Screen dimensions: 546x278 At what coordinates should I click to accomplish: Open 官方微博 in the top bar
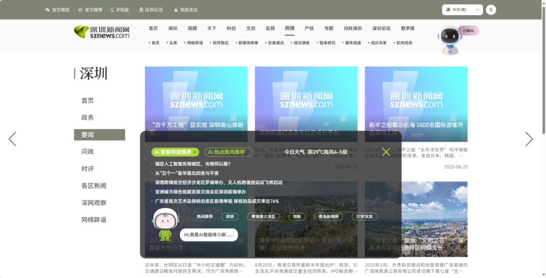point(90,10)
